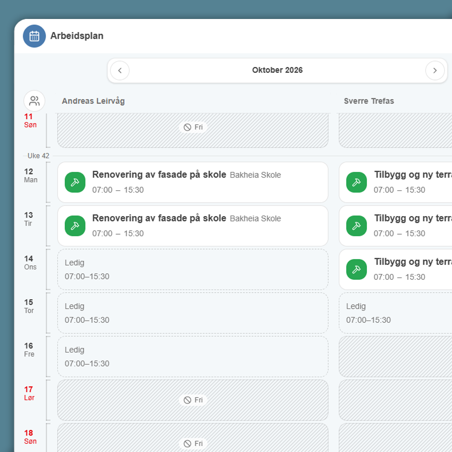452x452 pixels.
Task: Click hammer icon on Sverre's 13 Tir job
Action: click(x=357, y=226)
